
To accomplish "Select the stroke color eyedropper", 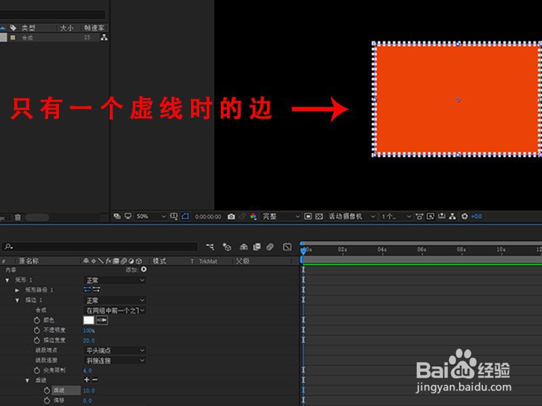I will click(102, 320).
